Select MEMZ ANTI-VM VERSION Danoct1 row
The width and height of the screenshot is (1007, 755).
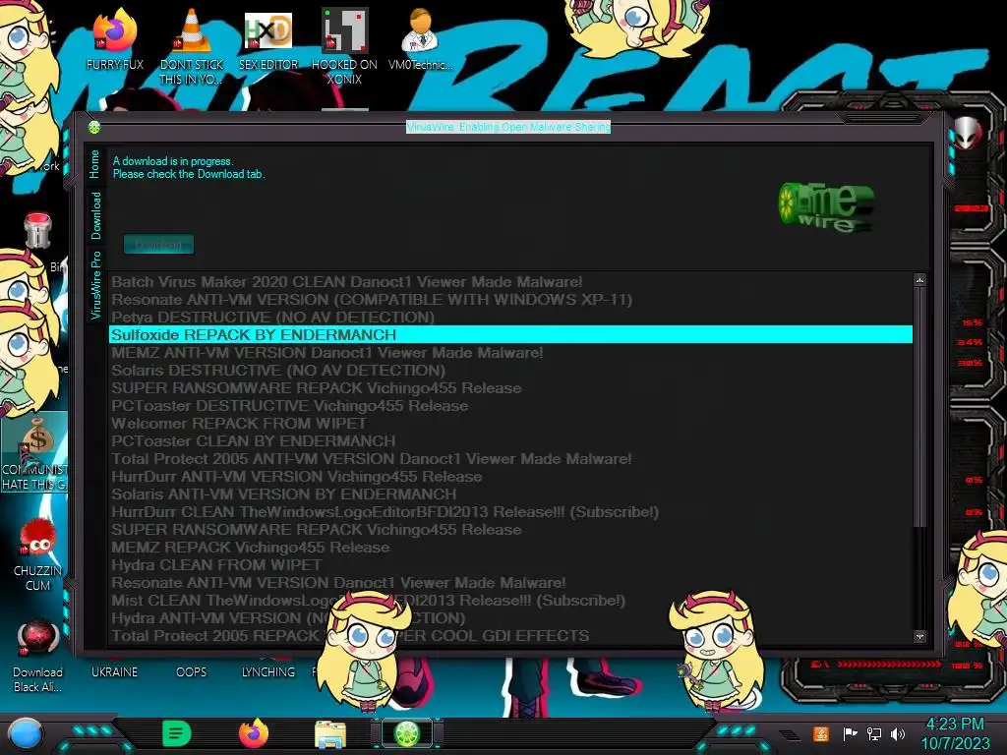point(510,353)
